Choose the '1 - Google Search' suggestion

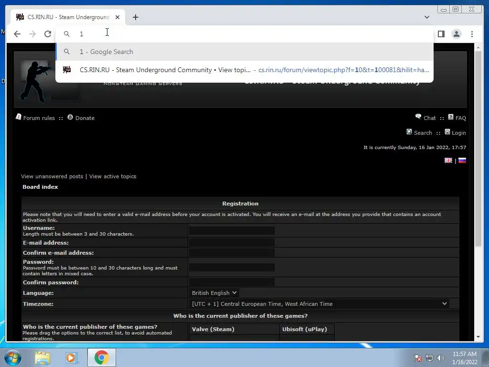pyautogui.click(x=244, y=52)
